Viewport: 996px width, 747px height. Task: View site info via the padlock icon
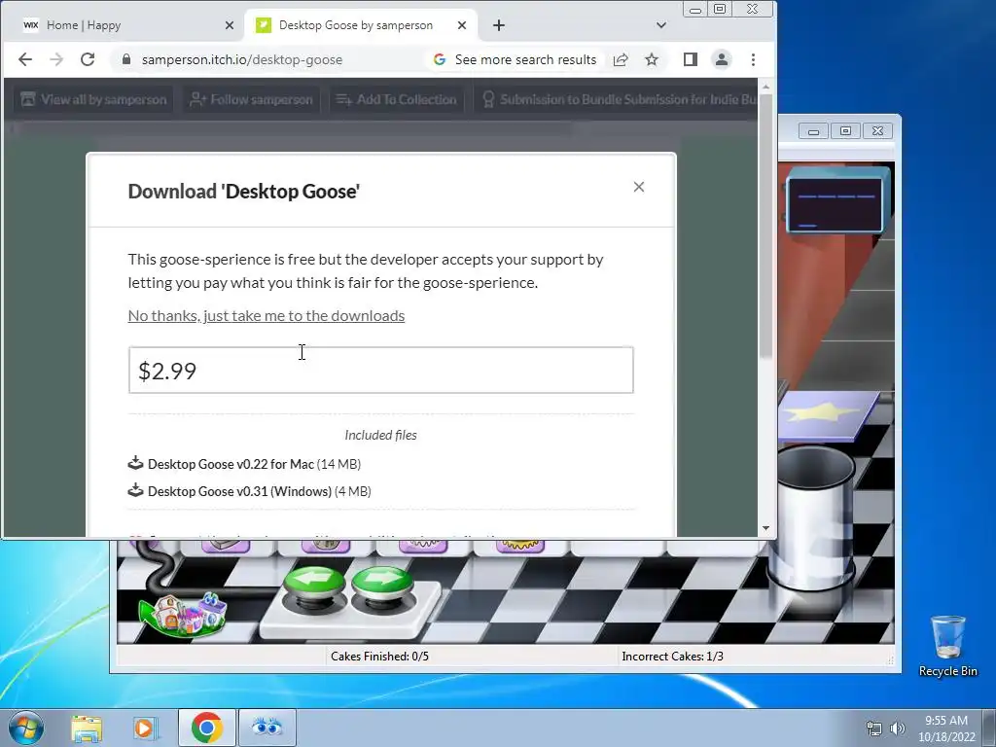tap(125, 59)
